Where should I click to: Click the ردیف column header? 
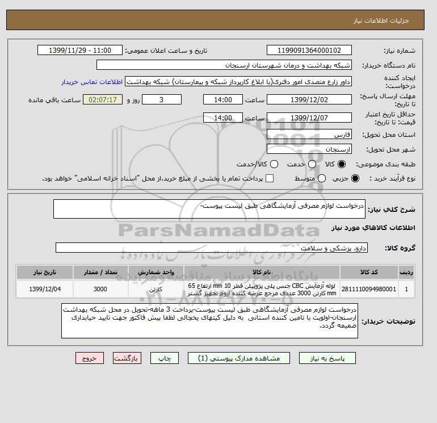pos(406,272)
